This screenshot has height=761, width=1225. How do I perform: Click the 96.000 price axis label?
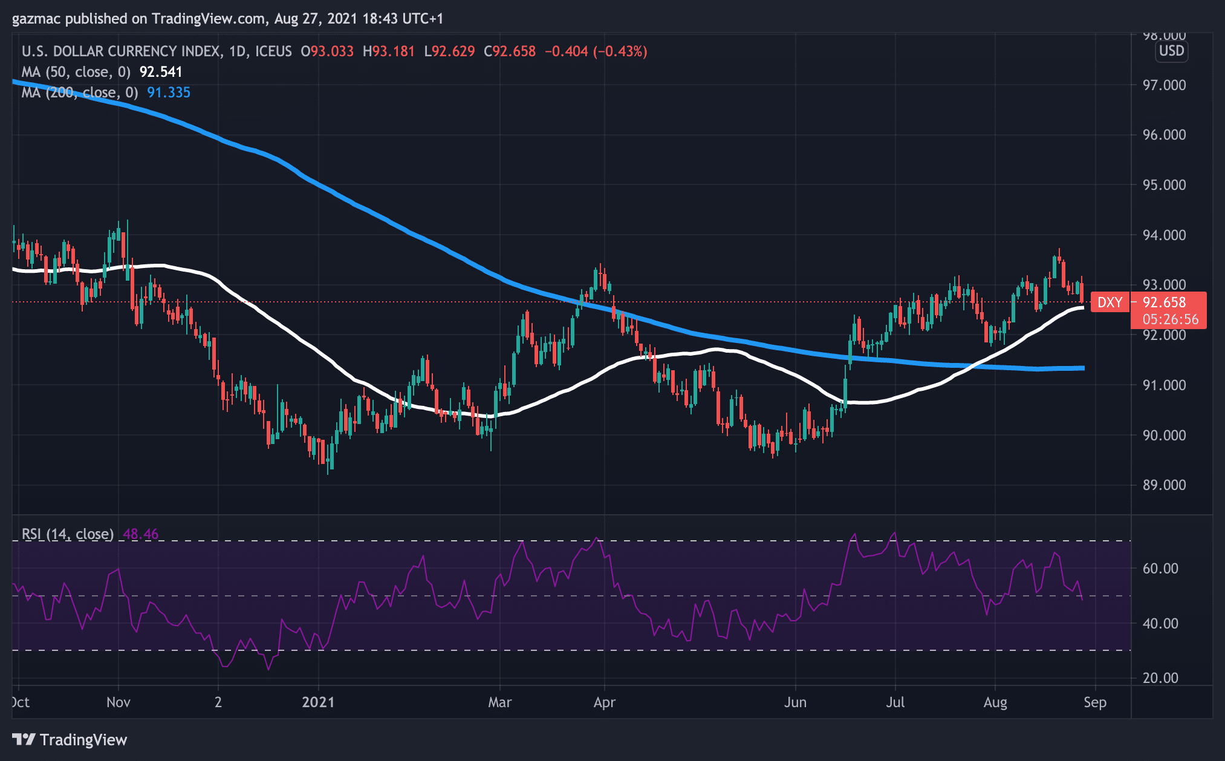pos(1164,135)
